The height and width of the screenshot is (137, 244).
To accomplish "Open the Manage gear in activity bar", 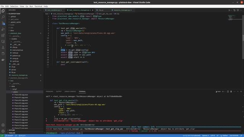I will (x=3, y=131).
